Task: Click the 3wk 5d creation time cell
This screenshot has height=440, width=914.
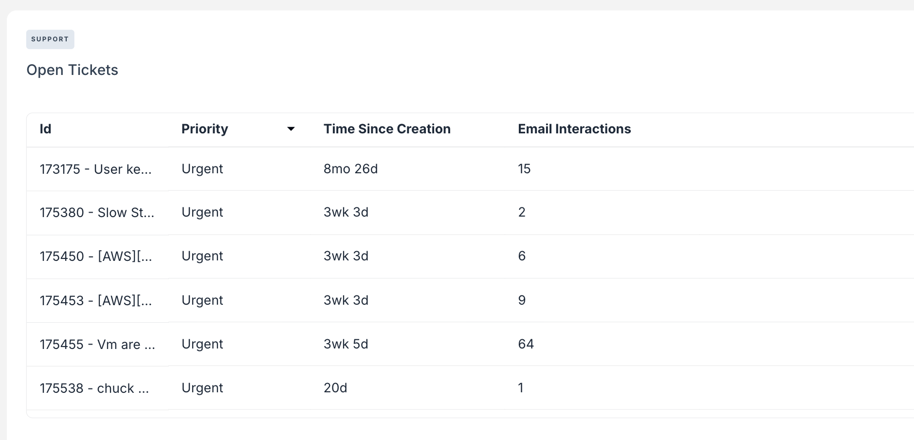Action: (x=346, y=344)
